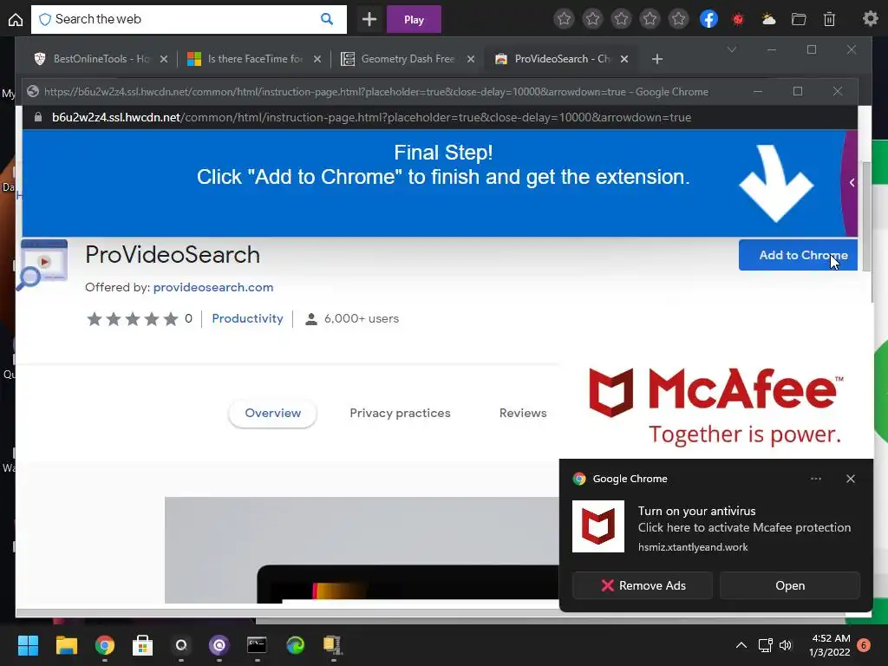Open the Productivity category link
The width and height of the screenshot is (888, 666).
point(247,318)
